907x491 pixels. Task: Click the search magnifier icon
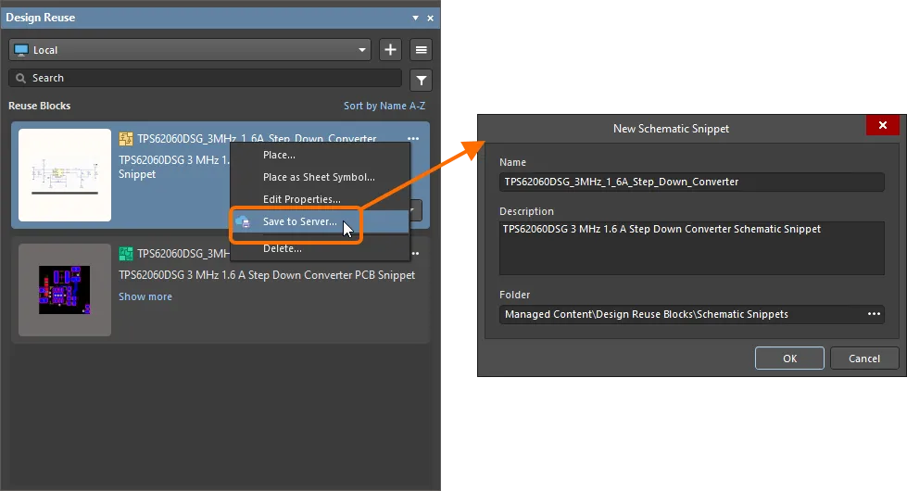click(20, 78)
